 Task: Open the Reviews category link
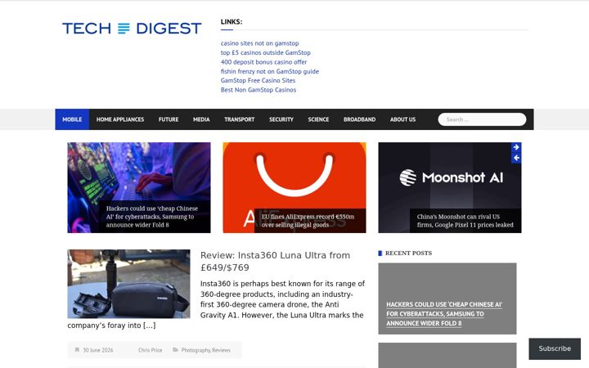point(221,350)
